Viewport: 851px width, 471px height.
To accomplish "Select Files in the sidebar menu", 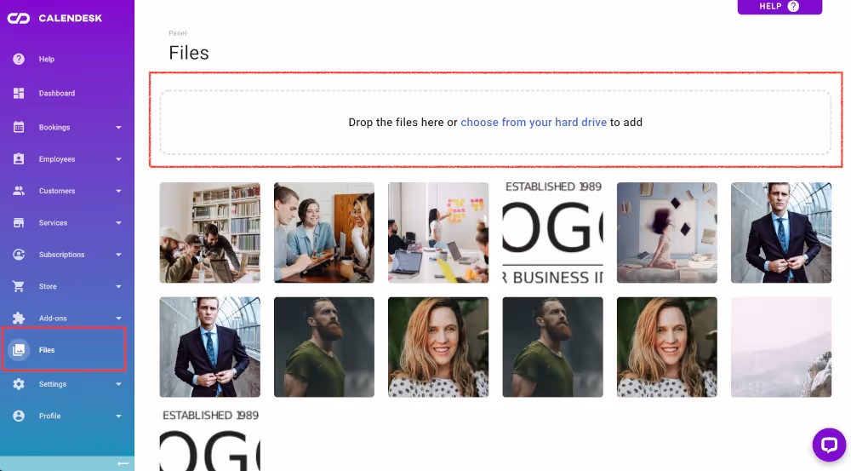I will (47, 350).
